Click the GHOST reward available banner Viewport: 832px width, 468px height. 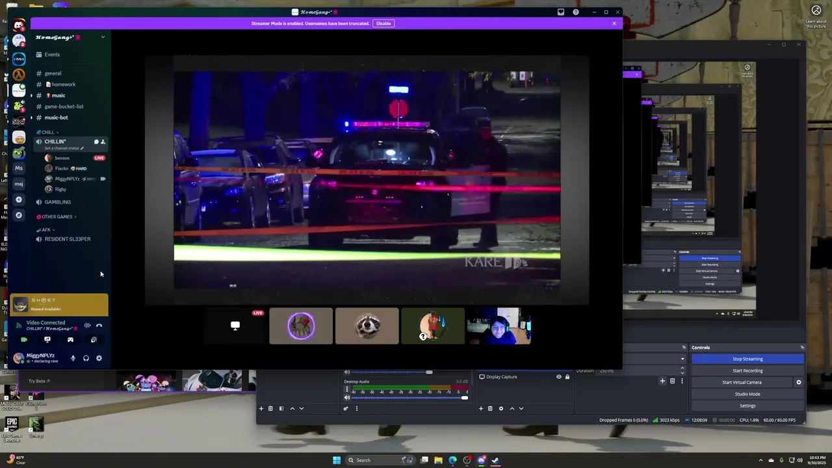tap(59, 304)
